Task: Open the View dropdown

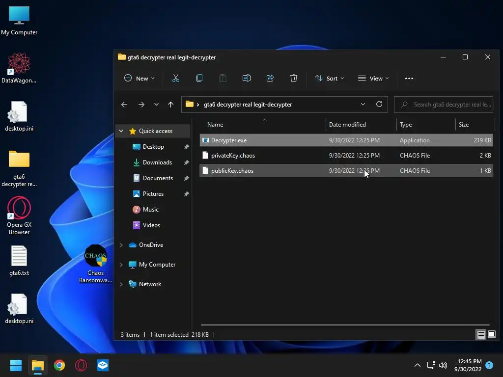Action: pos(373,78)
